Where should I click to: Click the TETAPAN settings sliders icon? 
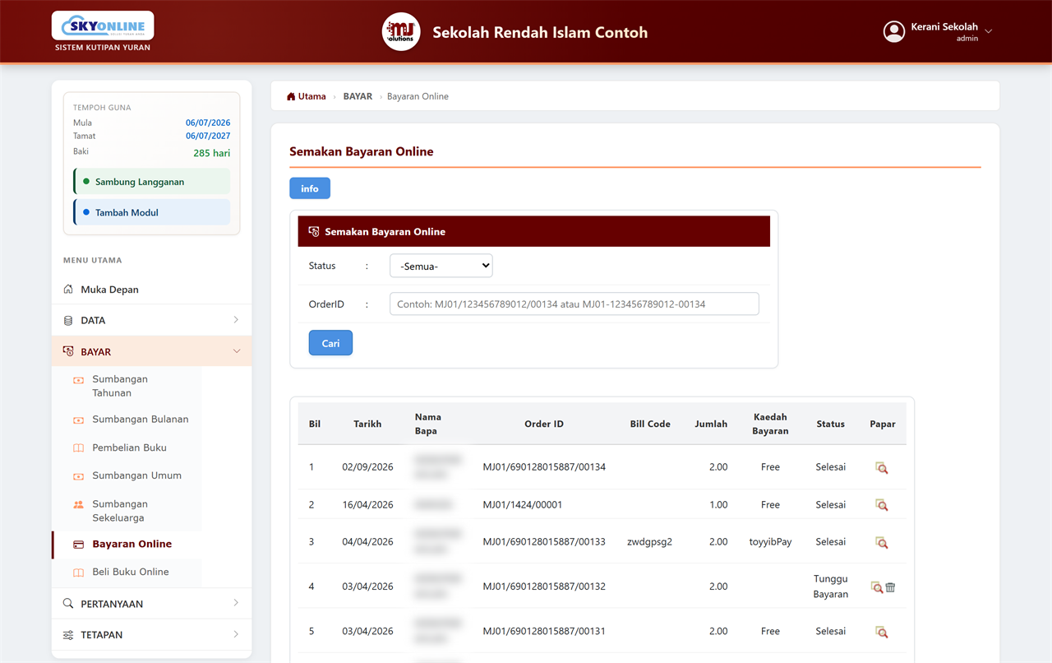68,635
